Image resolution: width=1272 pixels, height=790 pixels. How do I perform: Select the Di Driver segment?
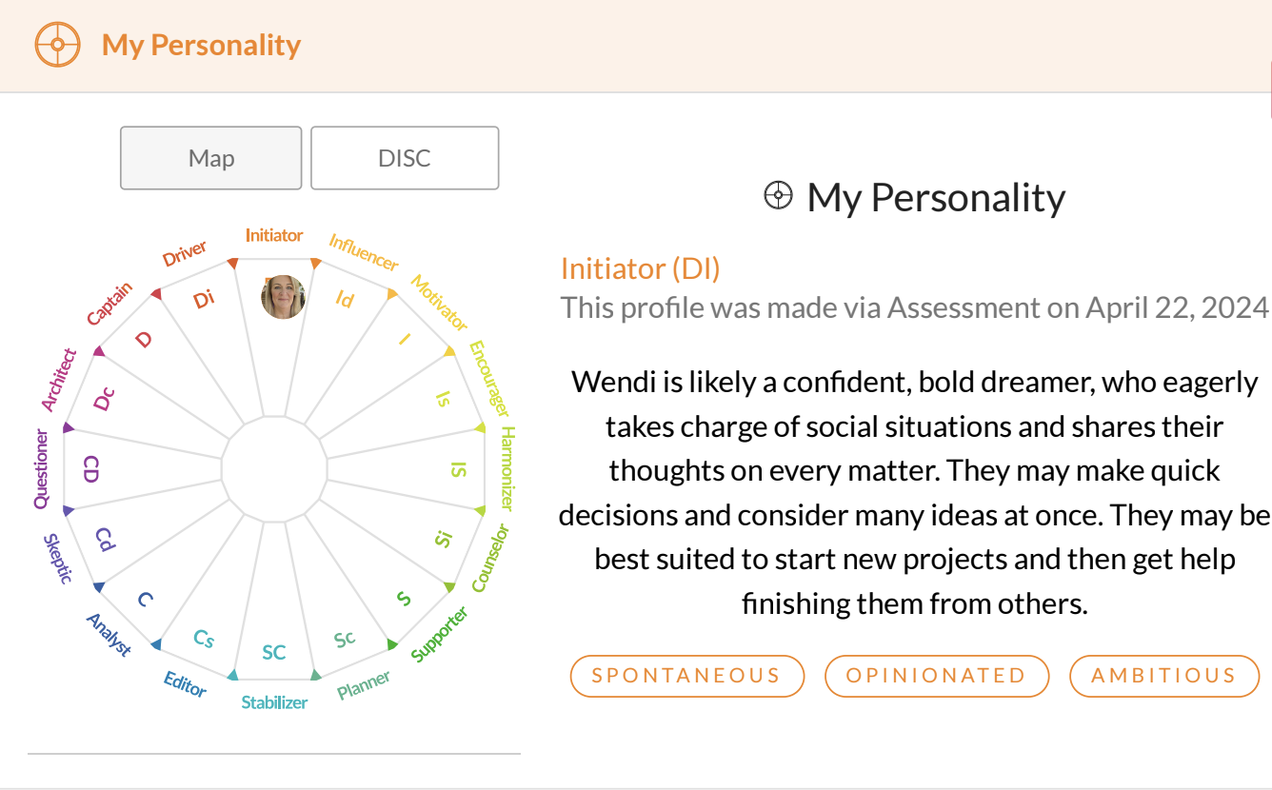pyautogui.click(x=204, y=299)
